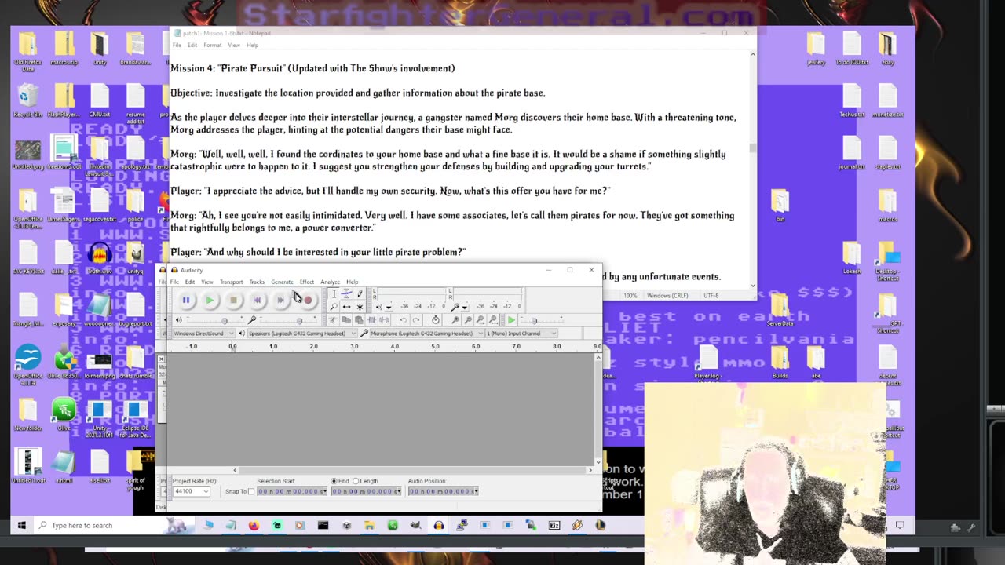Image resolution: width=1005 pixels, height=565 pixels.
Task: Open Audacity's Effect menu
Action: [307, 282]
